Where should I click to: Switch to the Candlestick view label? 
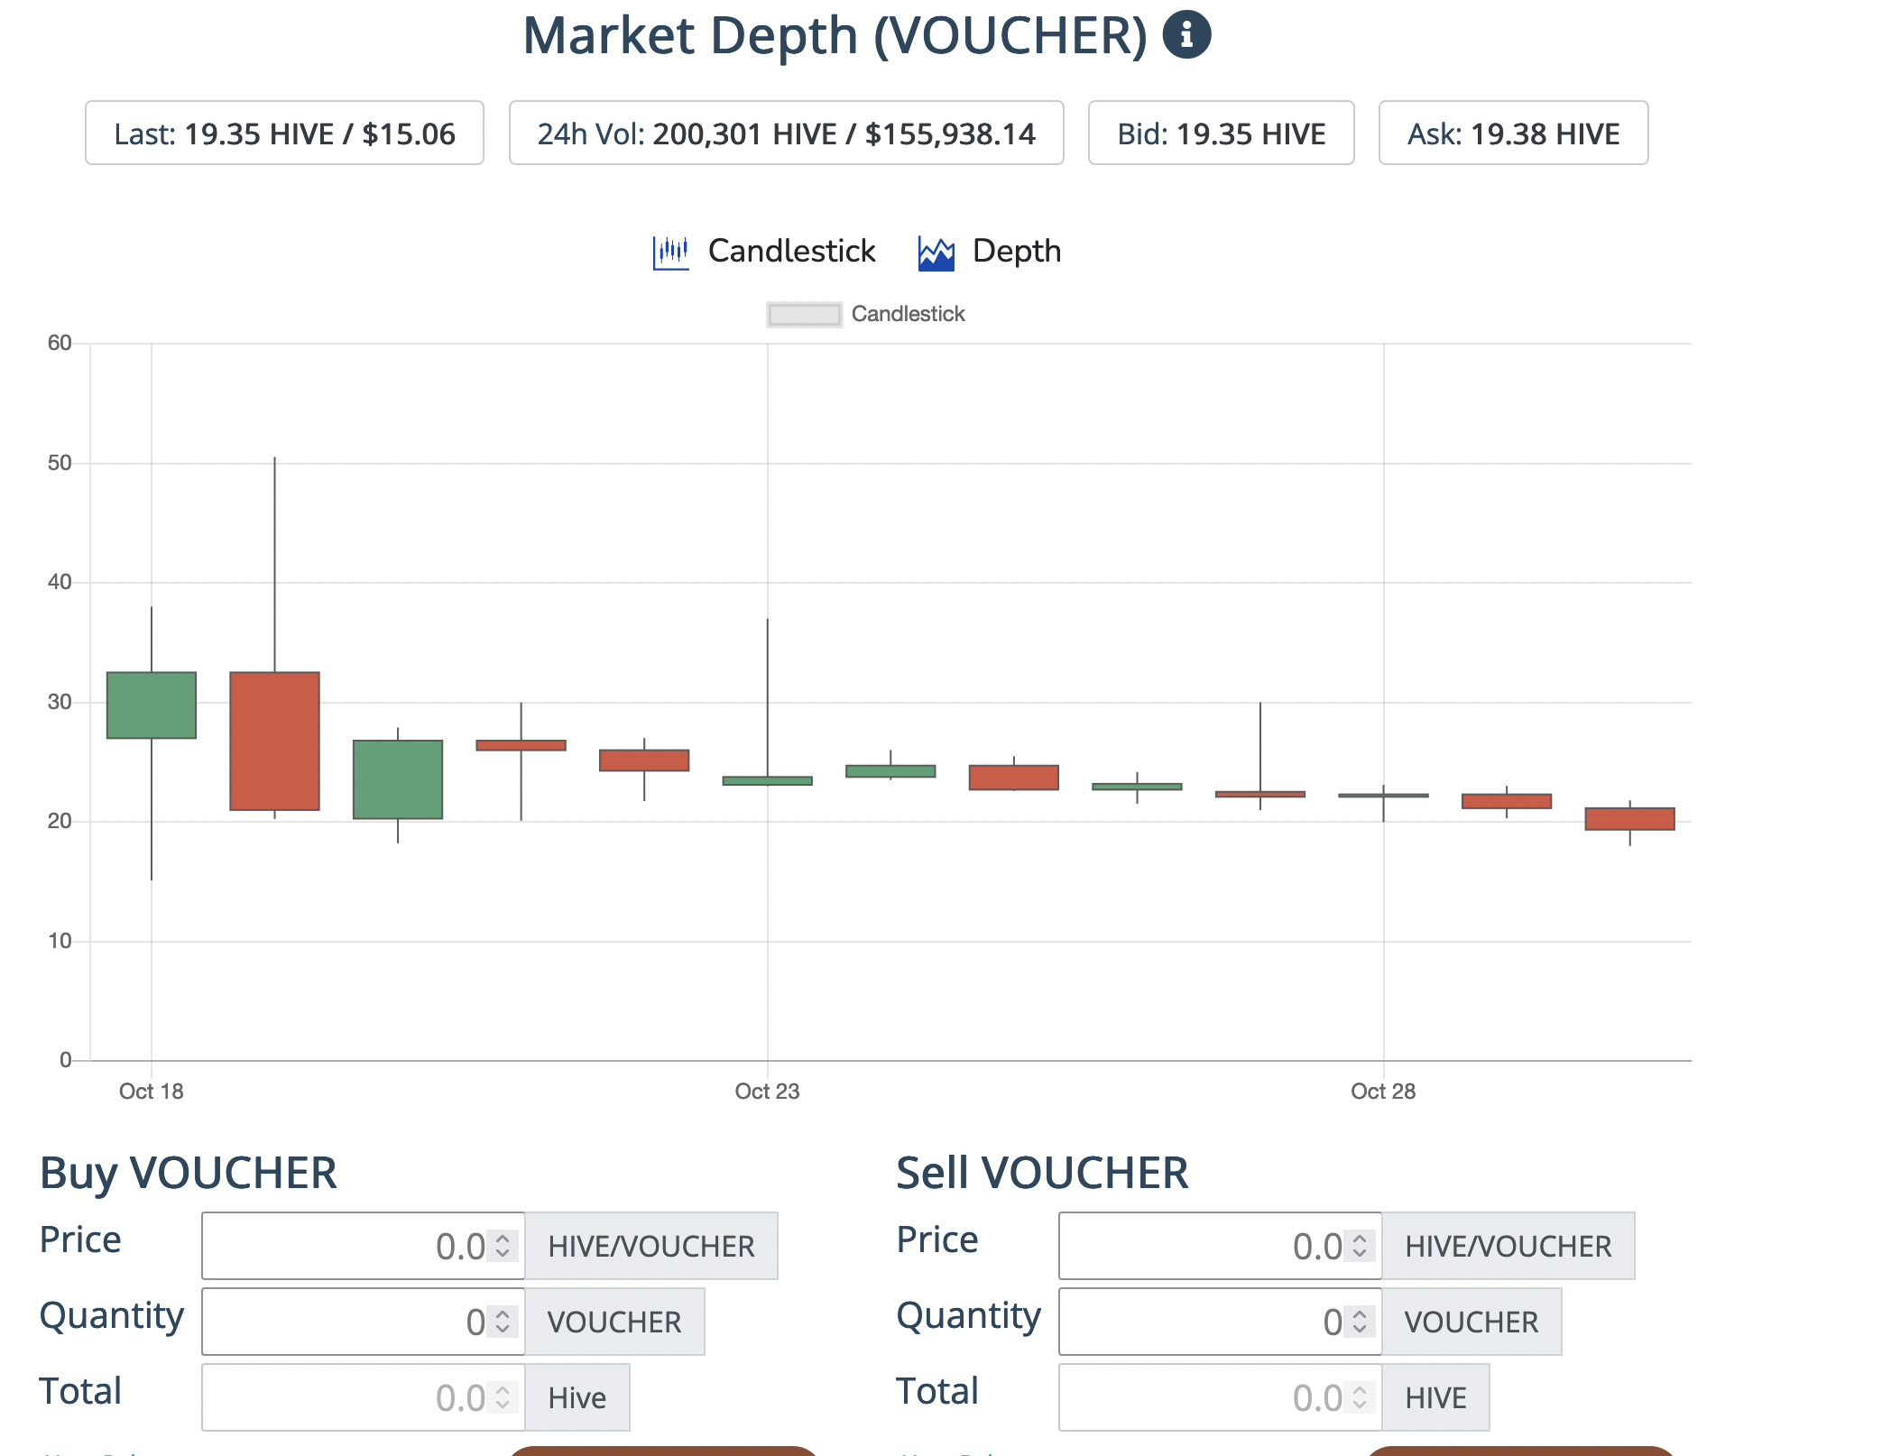[791, 251]
